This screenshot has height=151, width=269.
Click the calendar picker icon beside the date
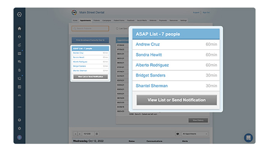tap(97, 134)
